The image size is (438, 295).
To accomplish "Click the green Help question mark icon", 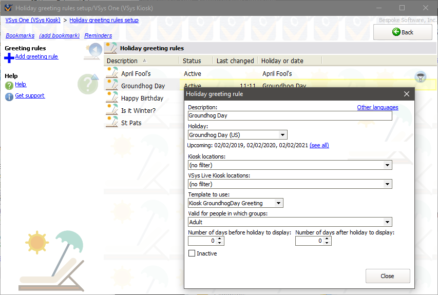I will click(x=9, y=85).
